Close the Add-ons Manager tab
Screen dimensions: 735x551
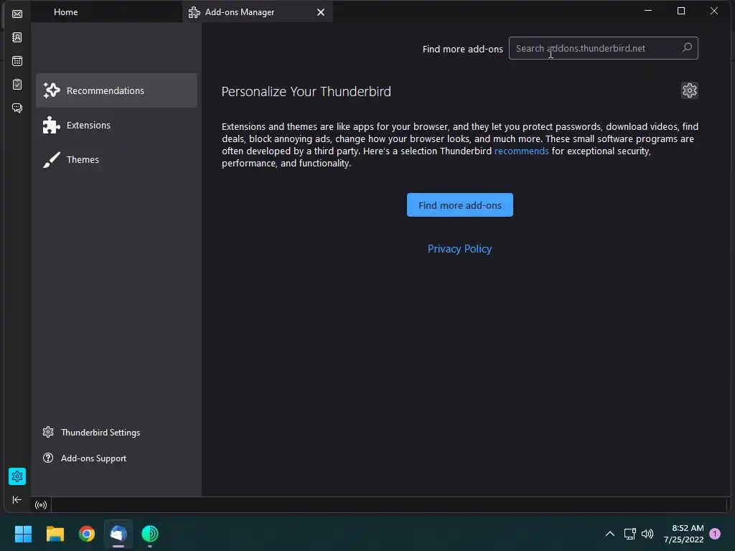321,12
